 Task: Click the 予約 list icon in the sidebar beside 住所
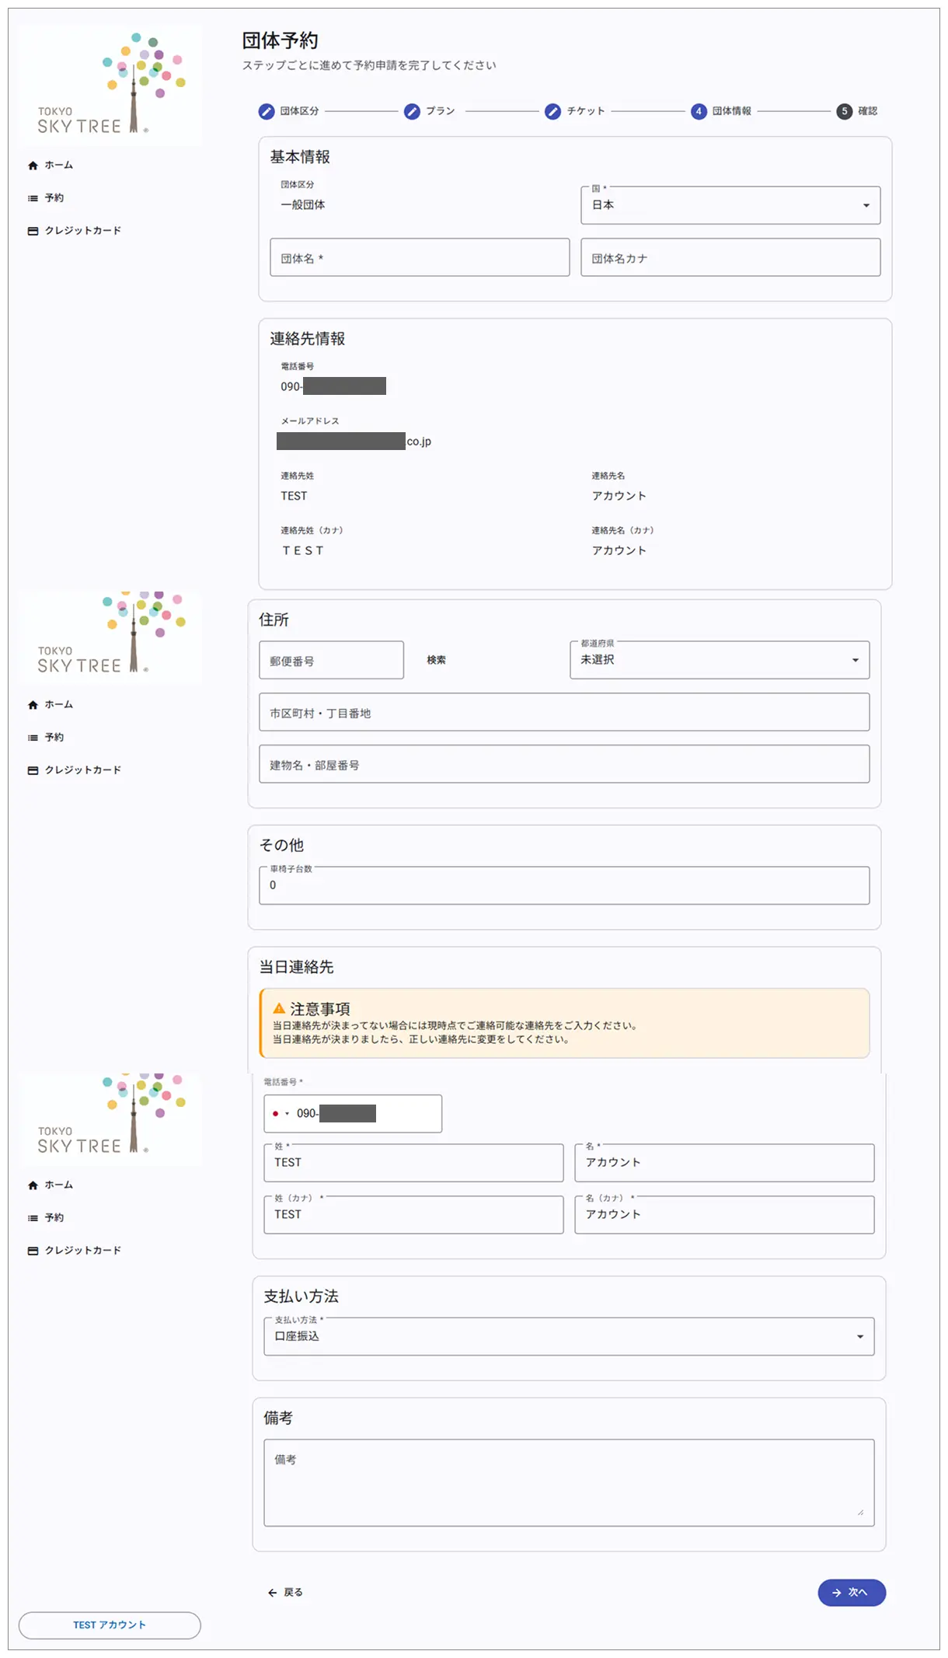click(x=33, y=738)
